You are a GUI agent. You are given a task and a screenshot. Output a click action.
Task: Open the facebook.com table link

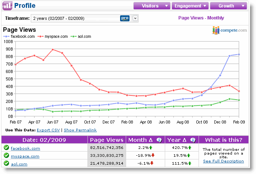coord(25,148)
